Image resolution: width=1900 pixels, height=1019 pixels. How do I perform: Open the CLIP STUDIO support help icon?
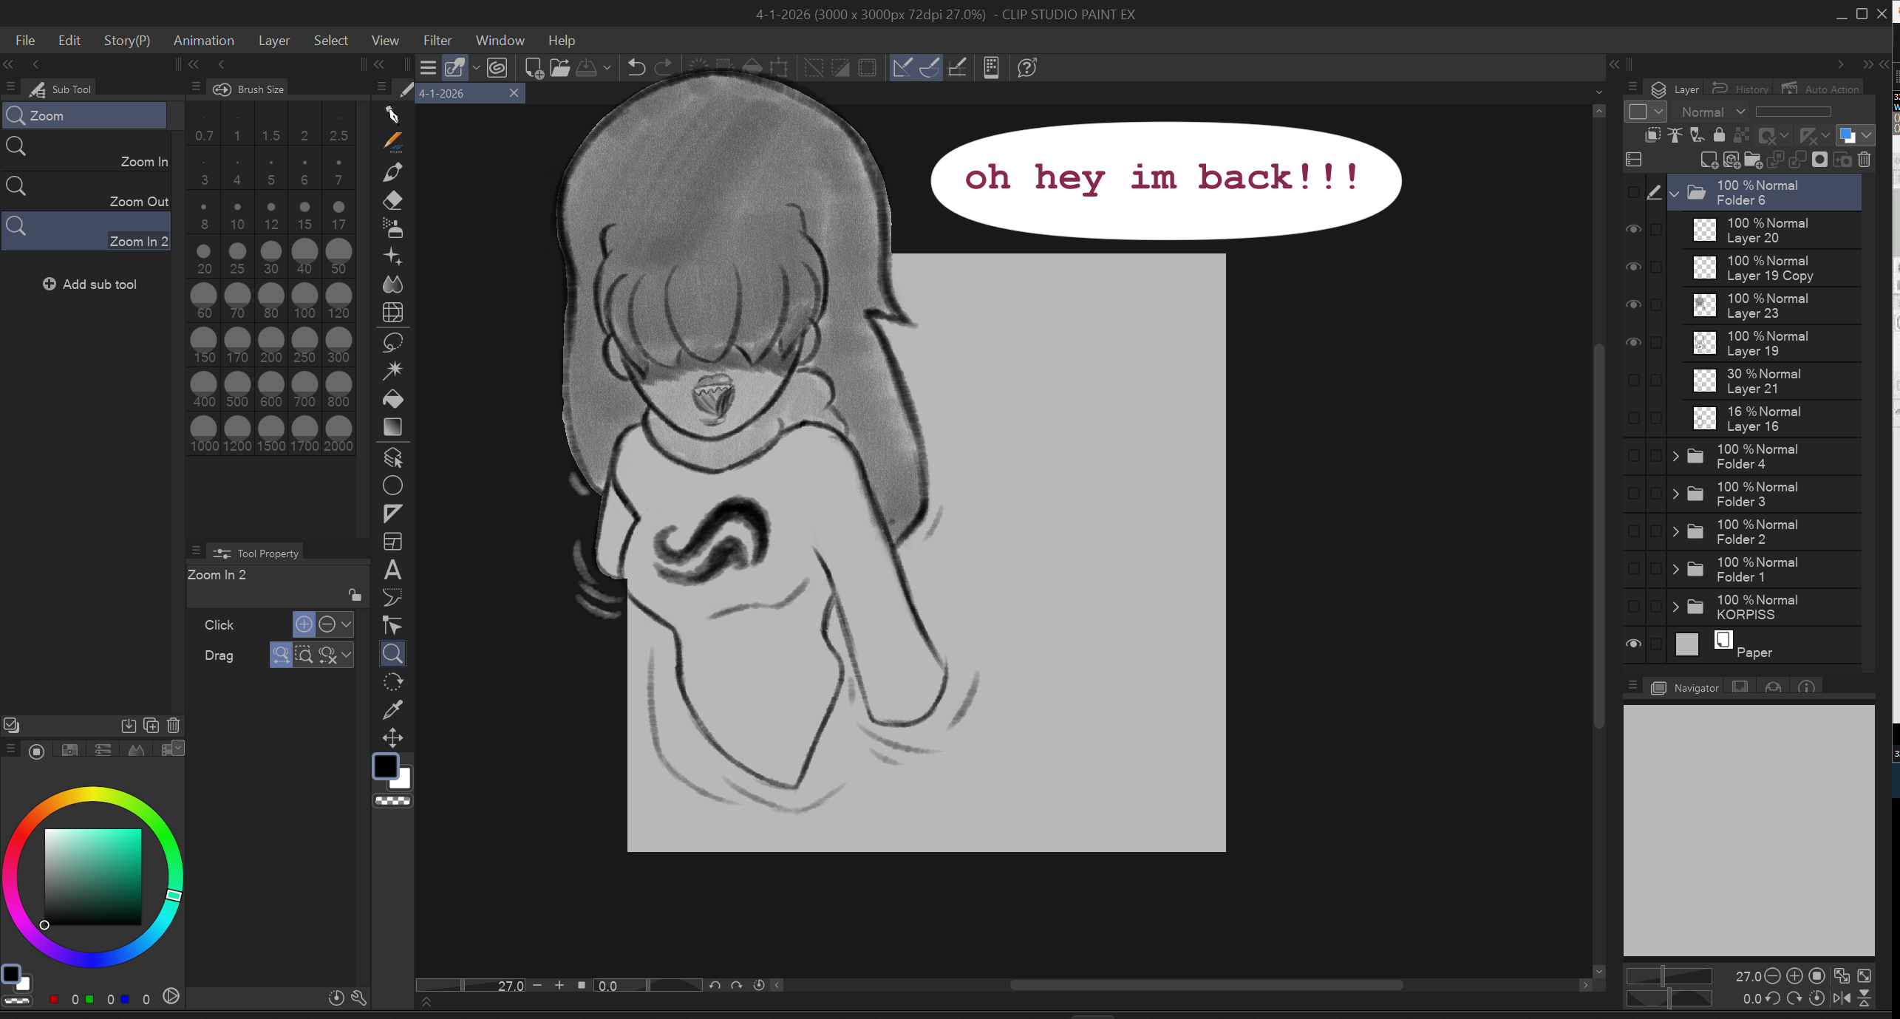(x=1026, y=68)
